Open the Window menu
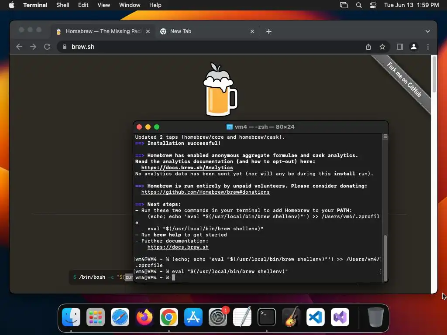Screen dimensions: 447x335 point(130,5)
